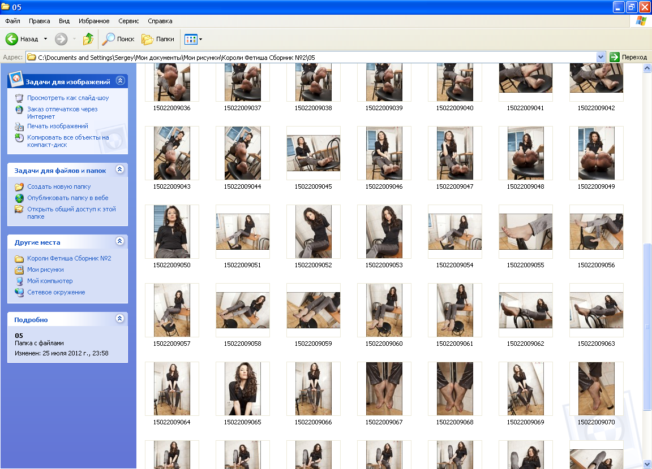Open the Файл menu

point(12,21)
